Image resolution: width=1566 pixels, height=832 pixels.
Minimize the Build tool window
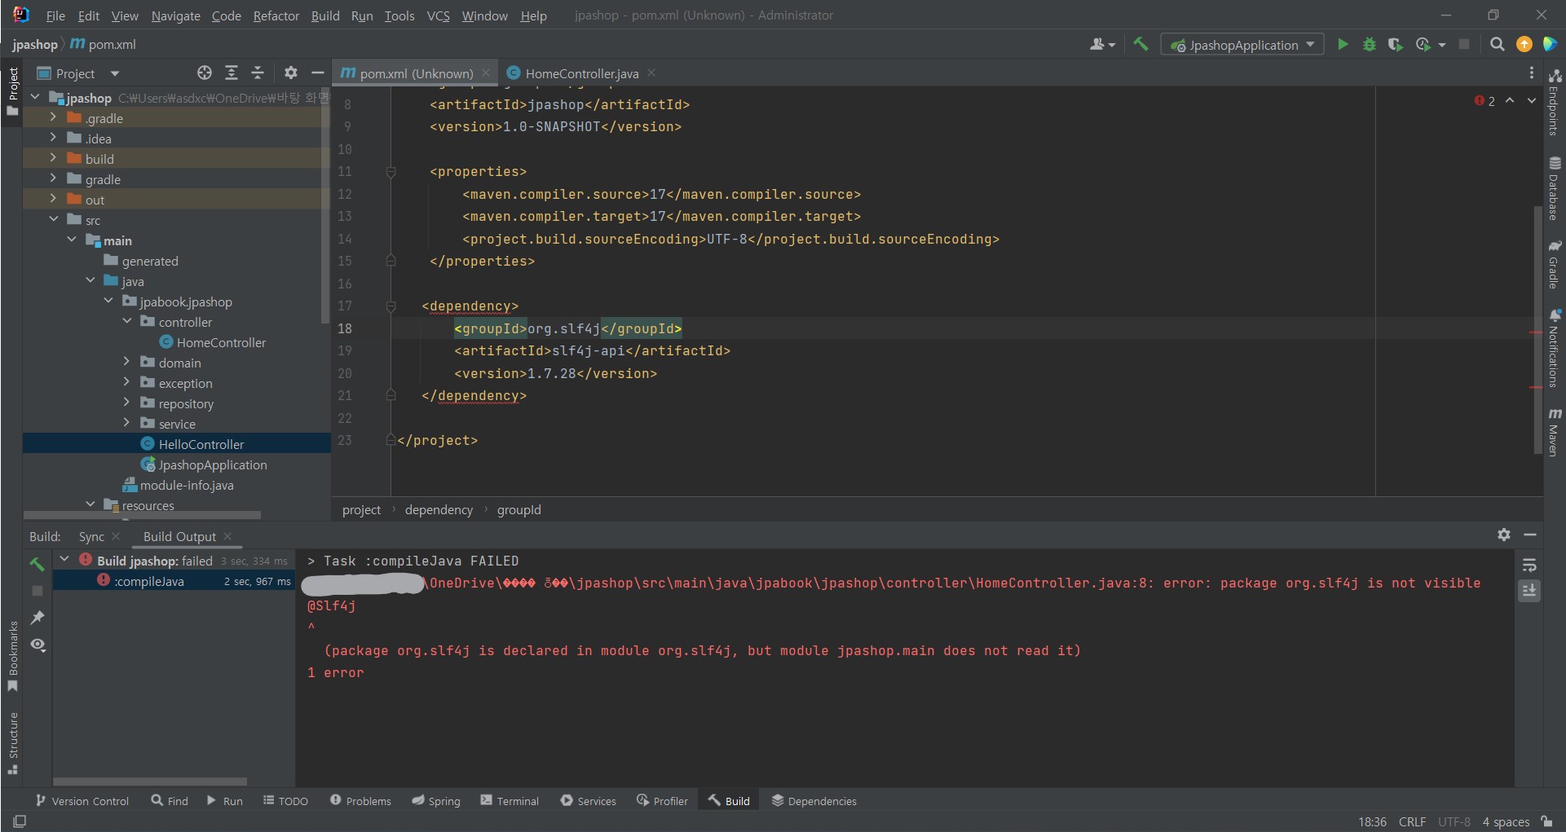coord(1530,535)
